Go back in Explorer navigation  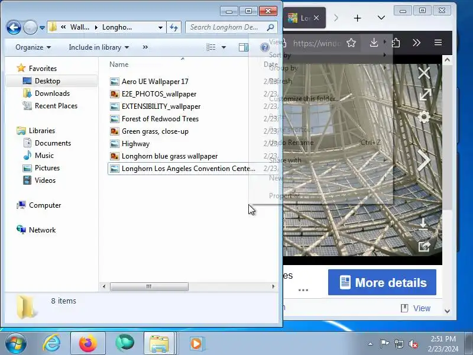click(14, 27)
